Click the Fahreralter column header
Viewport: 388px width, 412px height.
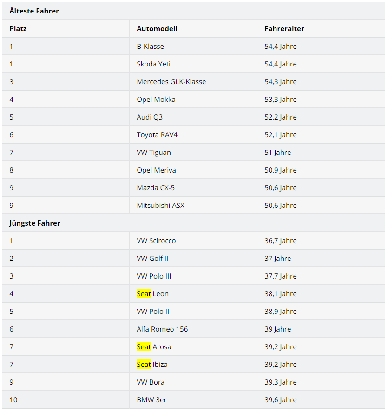(284, 29)
